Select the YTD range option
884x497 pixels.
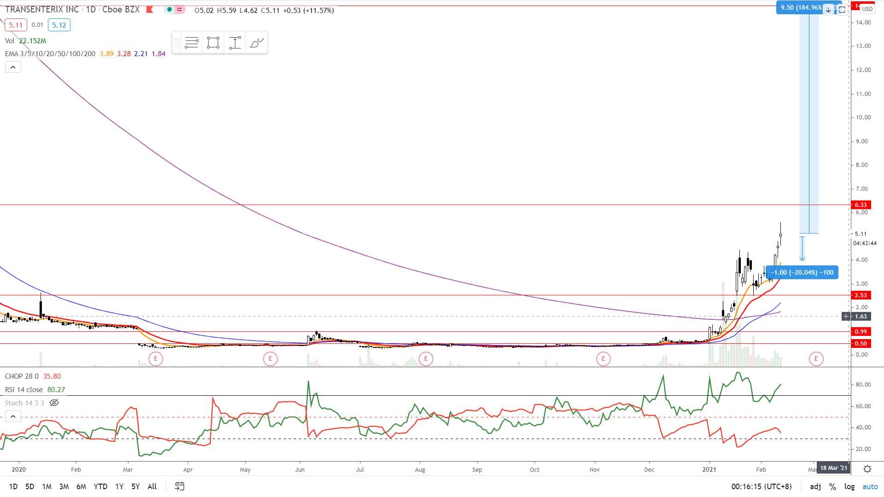[100, 486]
